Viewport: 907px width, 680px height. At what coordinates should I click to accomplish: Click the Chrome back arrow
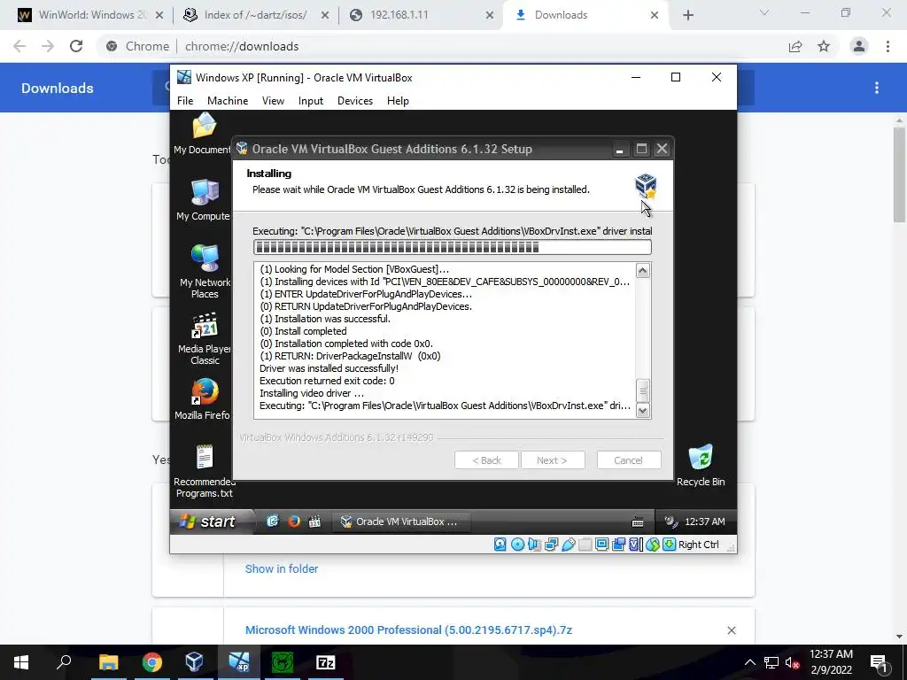(x=19, y=46)
